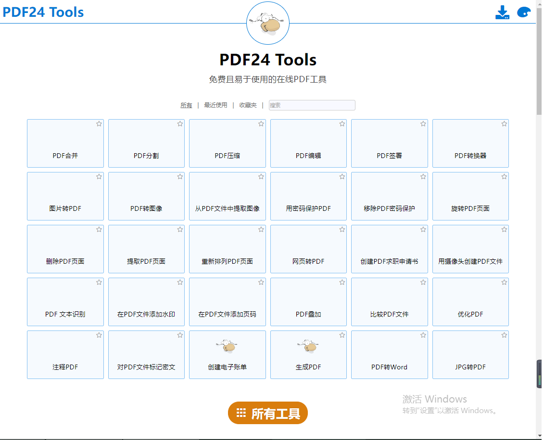Open the PDF签署 tool
This screenshot has height=440, width=544.
(390, 144)
